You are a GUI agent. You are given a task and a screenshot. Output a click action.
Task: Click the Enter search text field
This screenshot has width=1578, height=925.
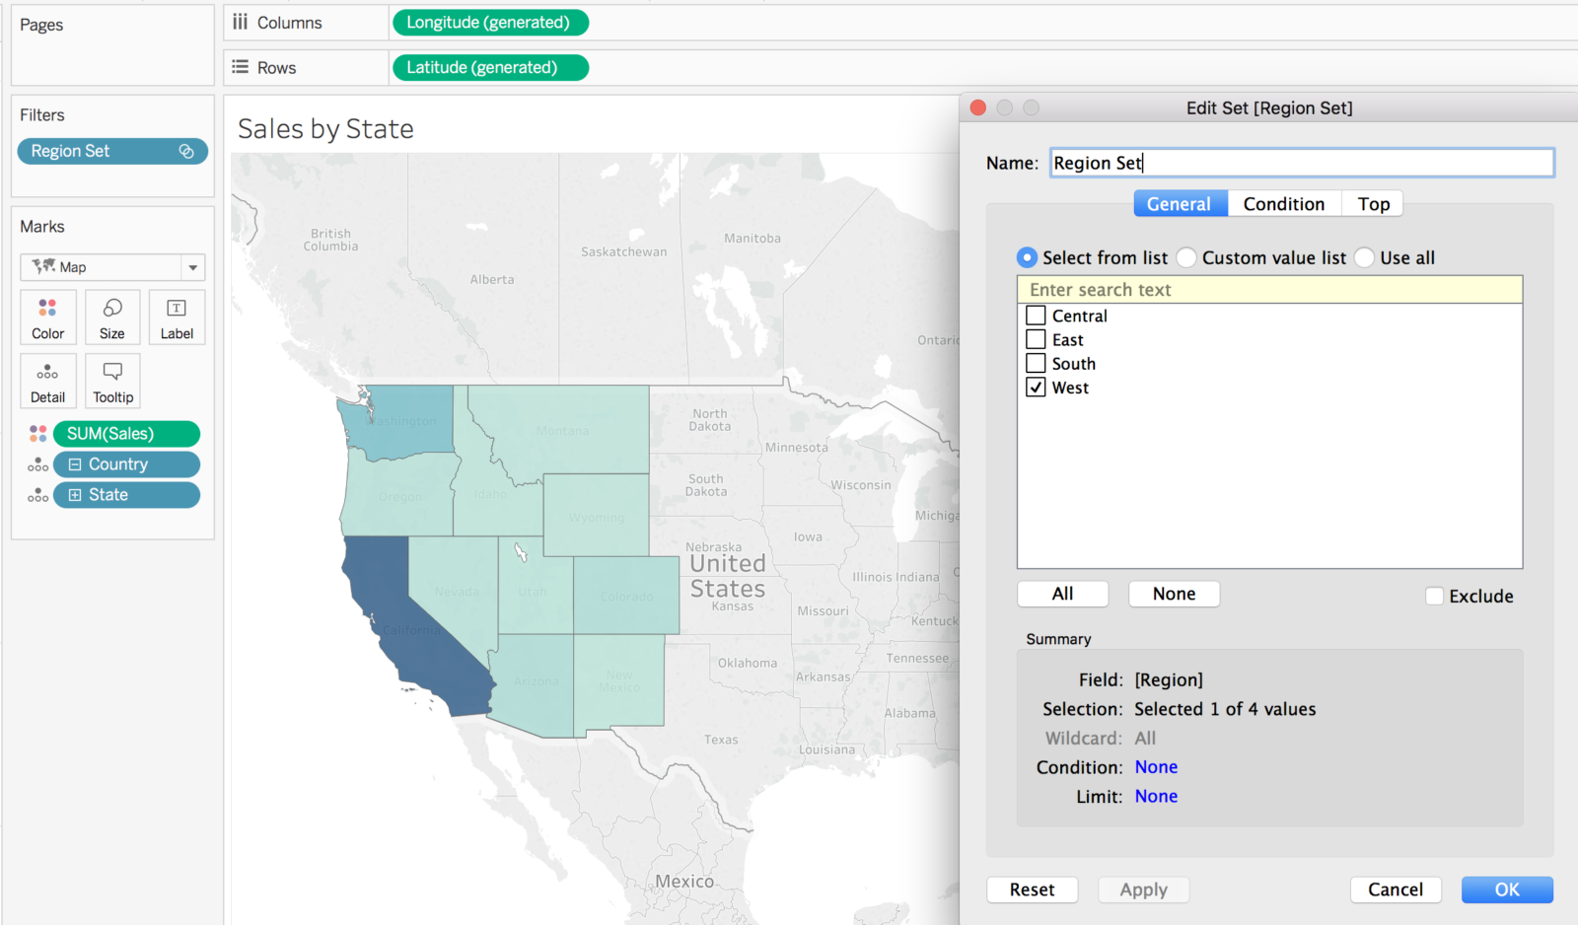pos(1269,290)
